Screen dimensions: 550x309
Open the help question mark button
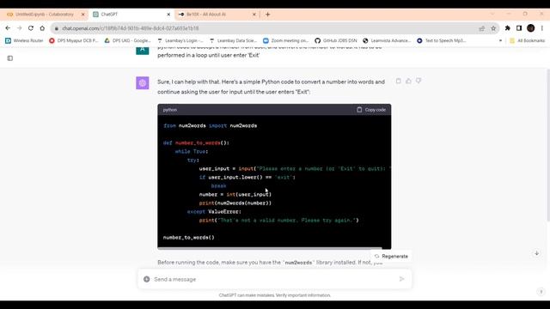point(541,292)
